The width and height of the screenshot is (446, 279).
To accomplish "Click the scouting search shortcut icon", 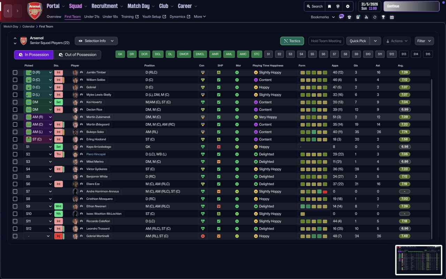I will [x=366, y=17].
